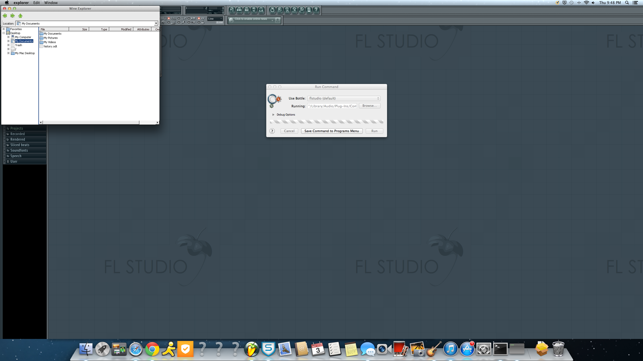Click the online news download icon

point(278,20)
